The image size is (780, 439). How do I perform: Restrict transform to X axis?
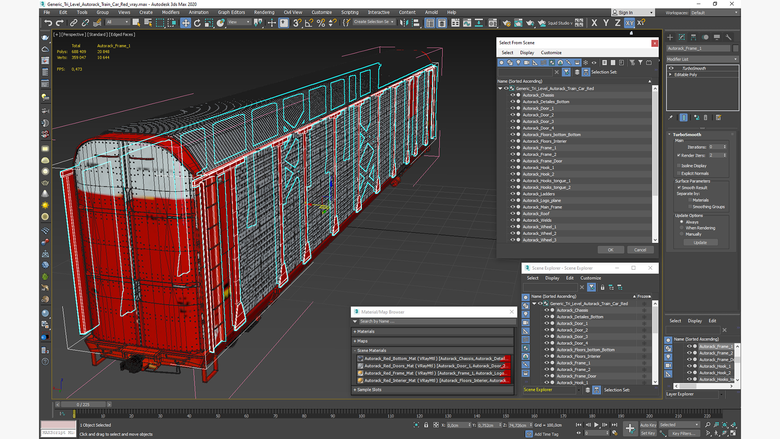594,23
